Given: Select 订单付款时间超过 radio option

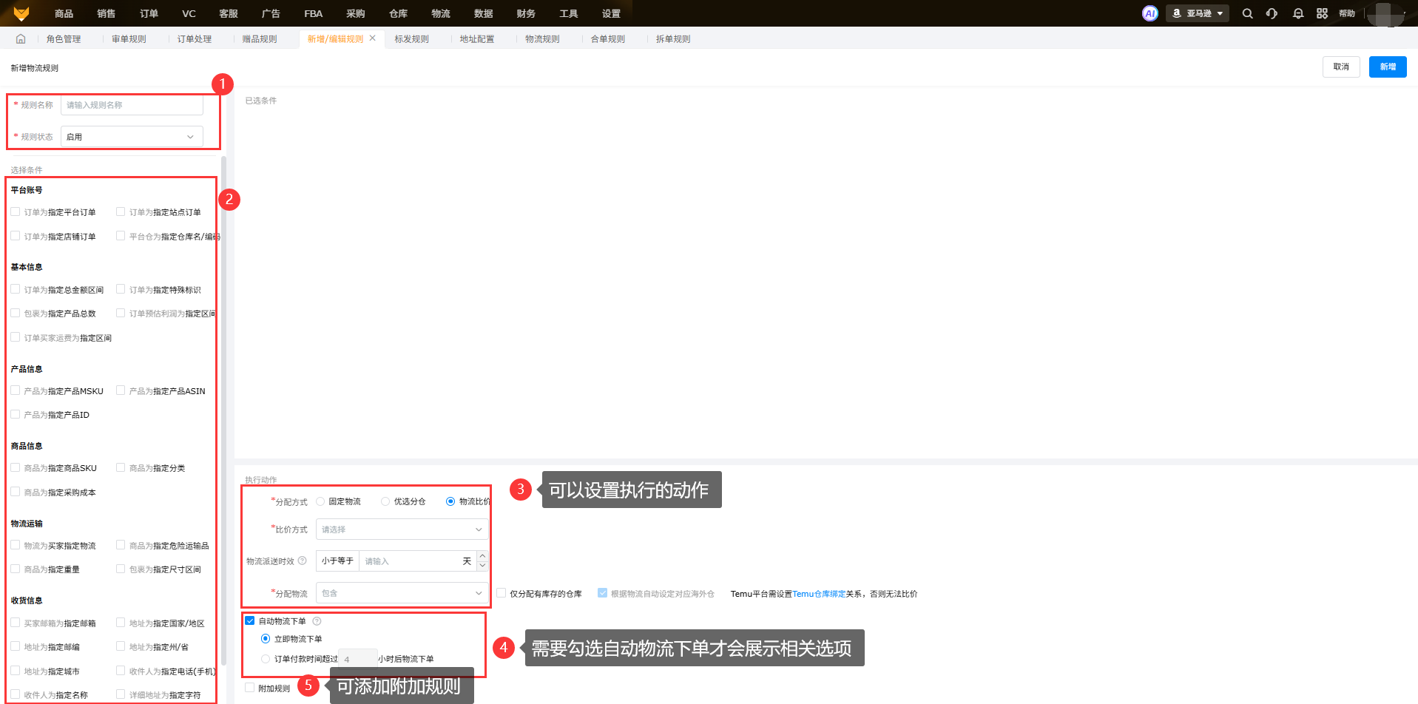Looking at the screenshot, I should coord(266,659).
